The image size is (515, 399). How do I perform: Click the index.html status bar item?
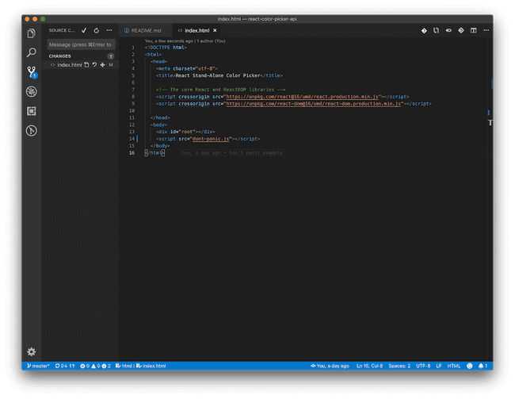tap(151, 366)
